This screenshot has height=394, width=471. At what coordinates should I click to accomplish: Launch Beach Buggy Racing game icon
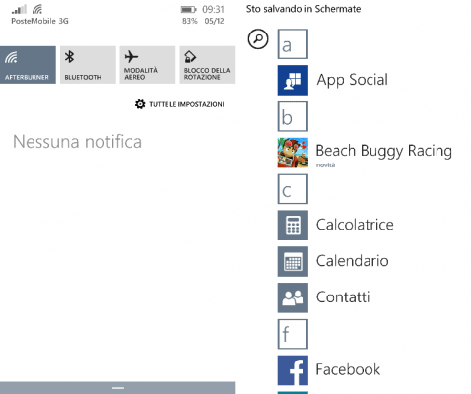(293, 153)
